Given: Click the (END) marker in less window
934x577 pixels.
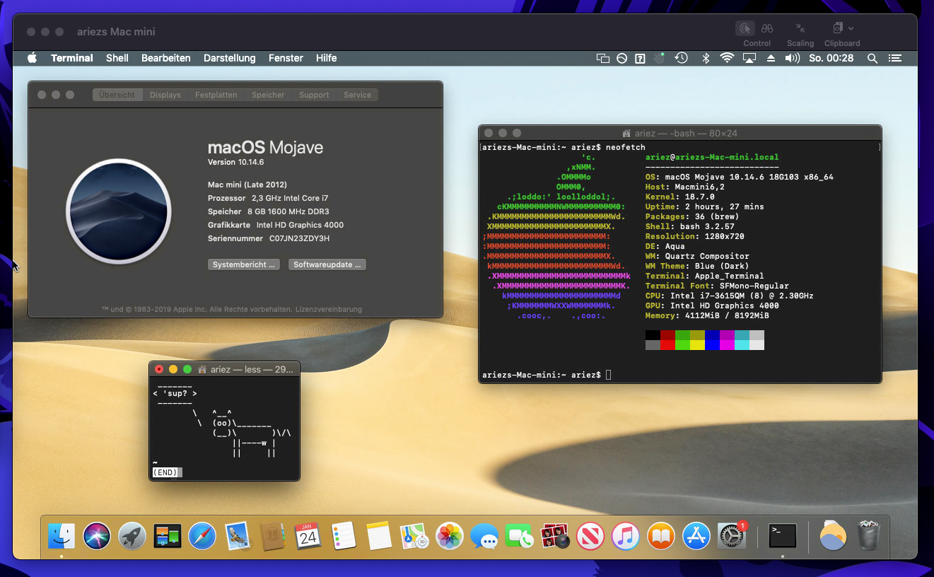Looking at the screenshot, I should click(165, 472).
